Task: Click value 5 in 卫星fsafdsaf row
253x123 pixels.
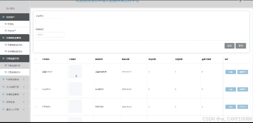Action: pos(176,72)
